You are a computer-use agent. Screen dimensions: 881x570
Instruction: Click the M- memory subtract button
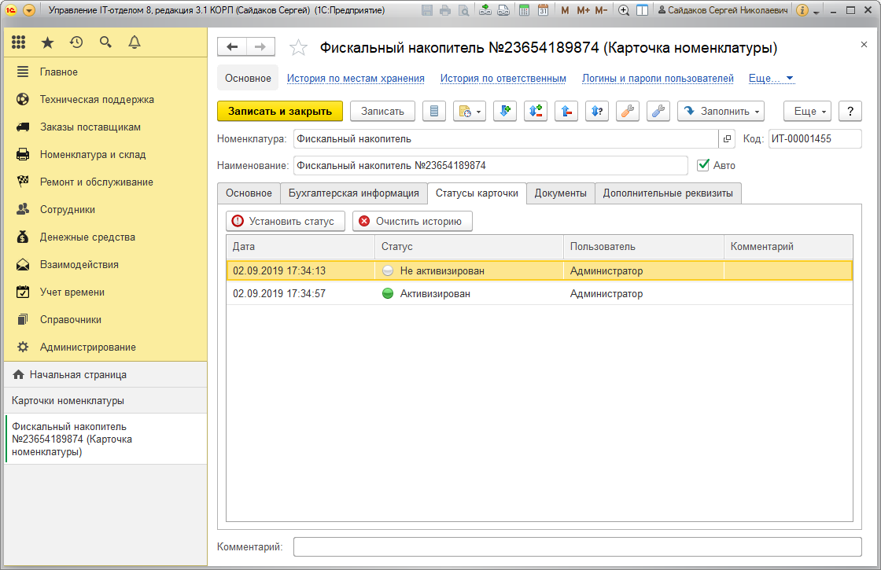point(601,10)
